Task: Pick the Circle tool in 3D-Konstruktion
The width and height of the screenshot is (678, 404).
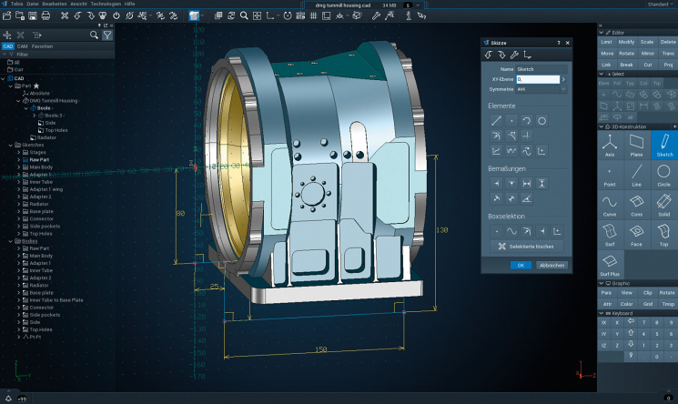Action: click(x=663, y=176)
